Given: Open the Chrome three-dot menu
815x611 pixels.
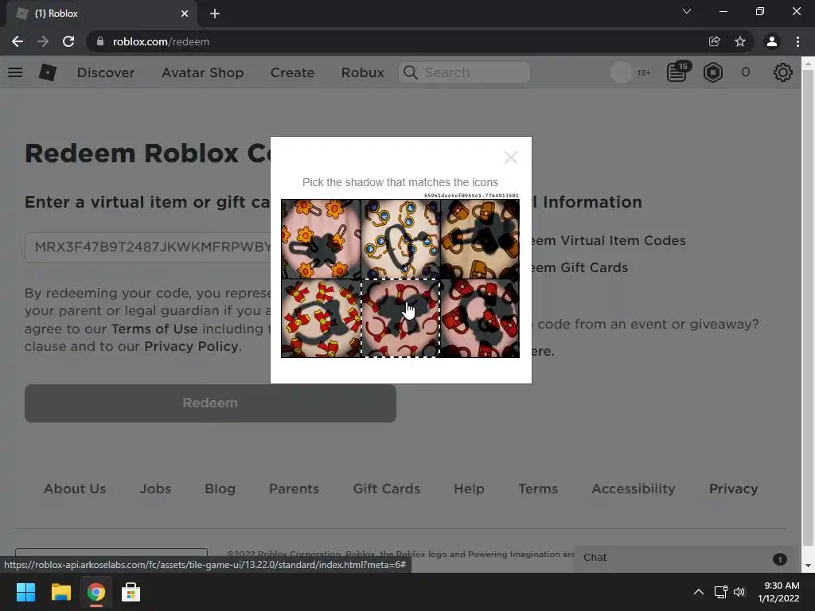Looking at the screenshot, I should (797, 41).
